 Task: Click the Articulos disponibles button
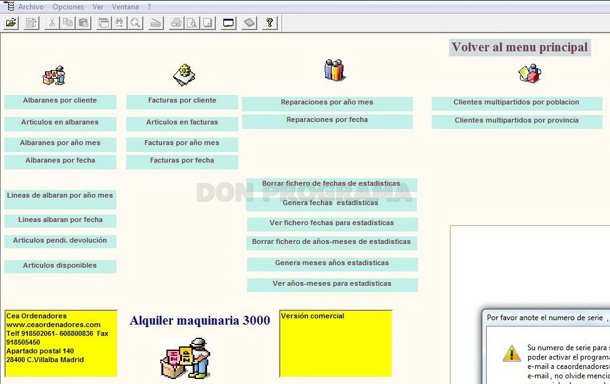(60, 266)
